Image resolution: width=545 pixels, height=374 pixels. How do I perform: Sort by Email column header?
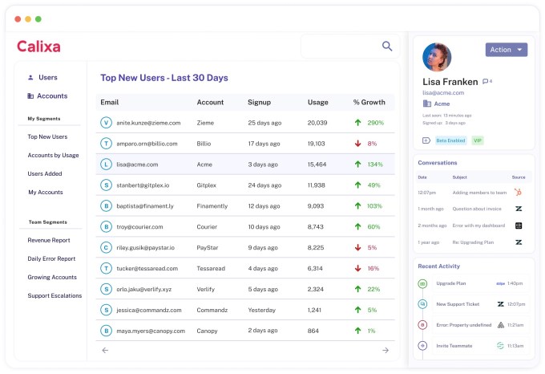(x=110, y=102)
